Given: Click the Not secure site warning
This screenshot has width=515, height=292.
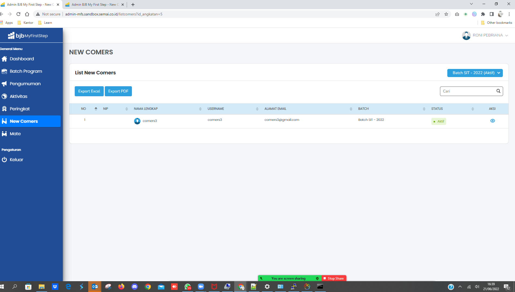Looking at the screenshot, I should (48, 14).
